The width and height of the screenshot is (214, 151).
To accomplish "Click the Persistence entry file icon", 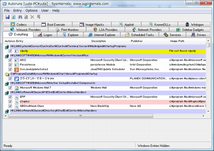I will point(17,65).
